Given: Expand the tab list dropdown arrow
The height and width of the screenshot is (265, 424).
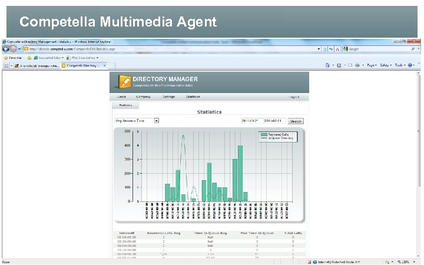Looking at the screenshot, I should 12,66.
